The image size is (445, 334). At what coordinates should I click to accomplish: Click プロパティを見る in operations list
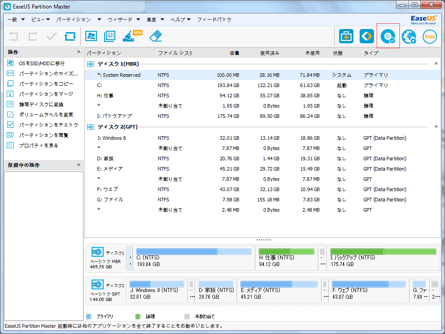click(x=38, y=145)
